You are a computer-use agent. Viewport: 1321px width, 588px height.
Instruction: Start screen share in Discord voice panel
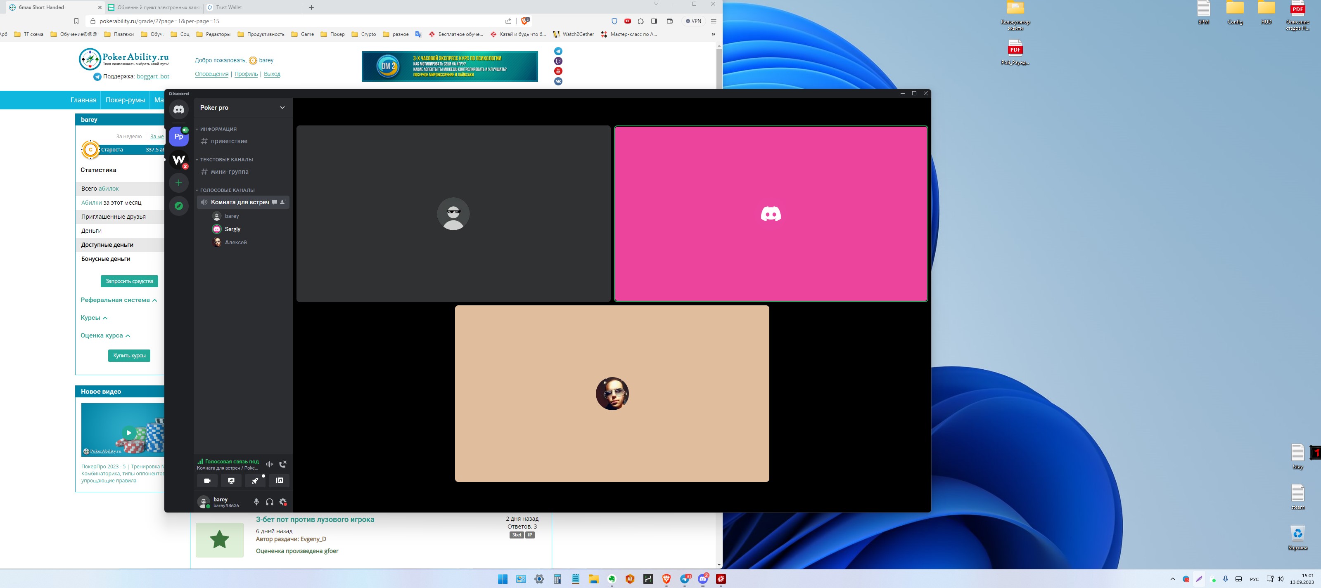coord(231,480)
